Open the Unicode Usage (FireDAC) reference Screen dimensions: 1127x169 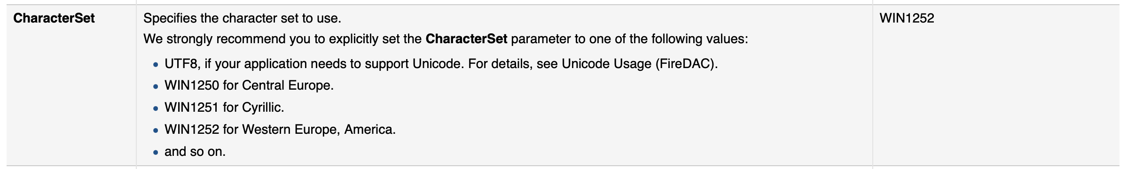(639, 64)
